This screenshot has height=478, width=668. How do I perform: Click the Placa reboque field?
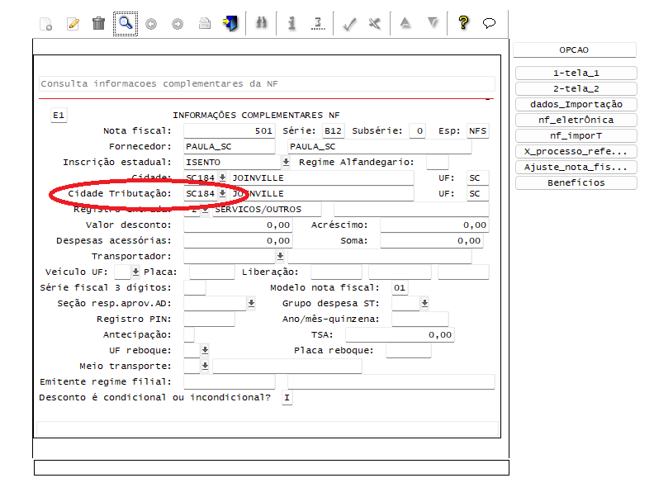[409, 350]
